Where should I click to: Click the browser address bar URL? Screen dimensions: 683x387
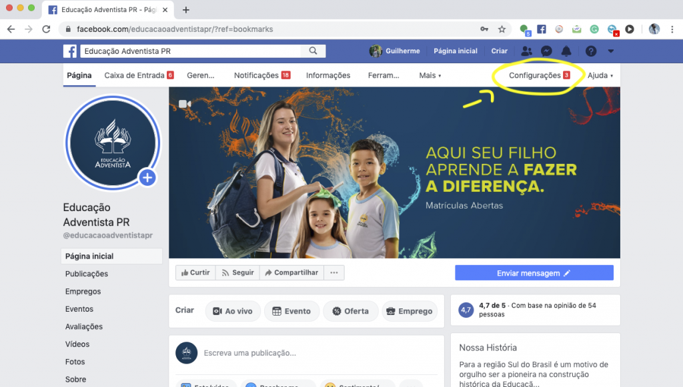click(x=175, y=29)
